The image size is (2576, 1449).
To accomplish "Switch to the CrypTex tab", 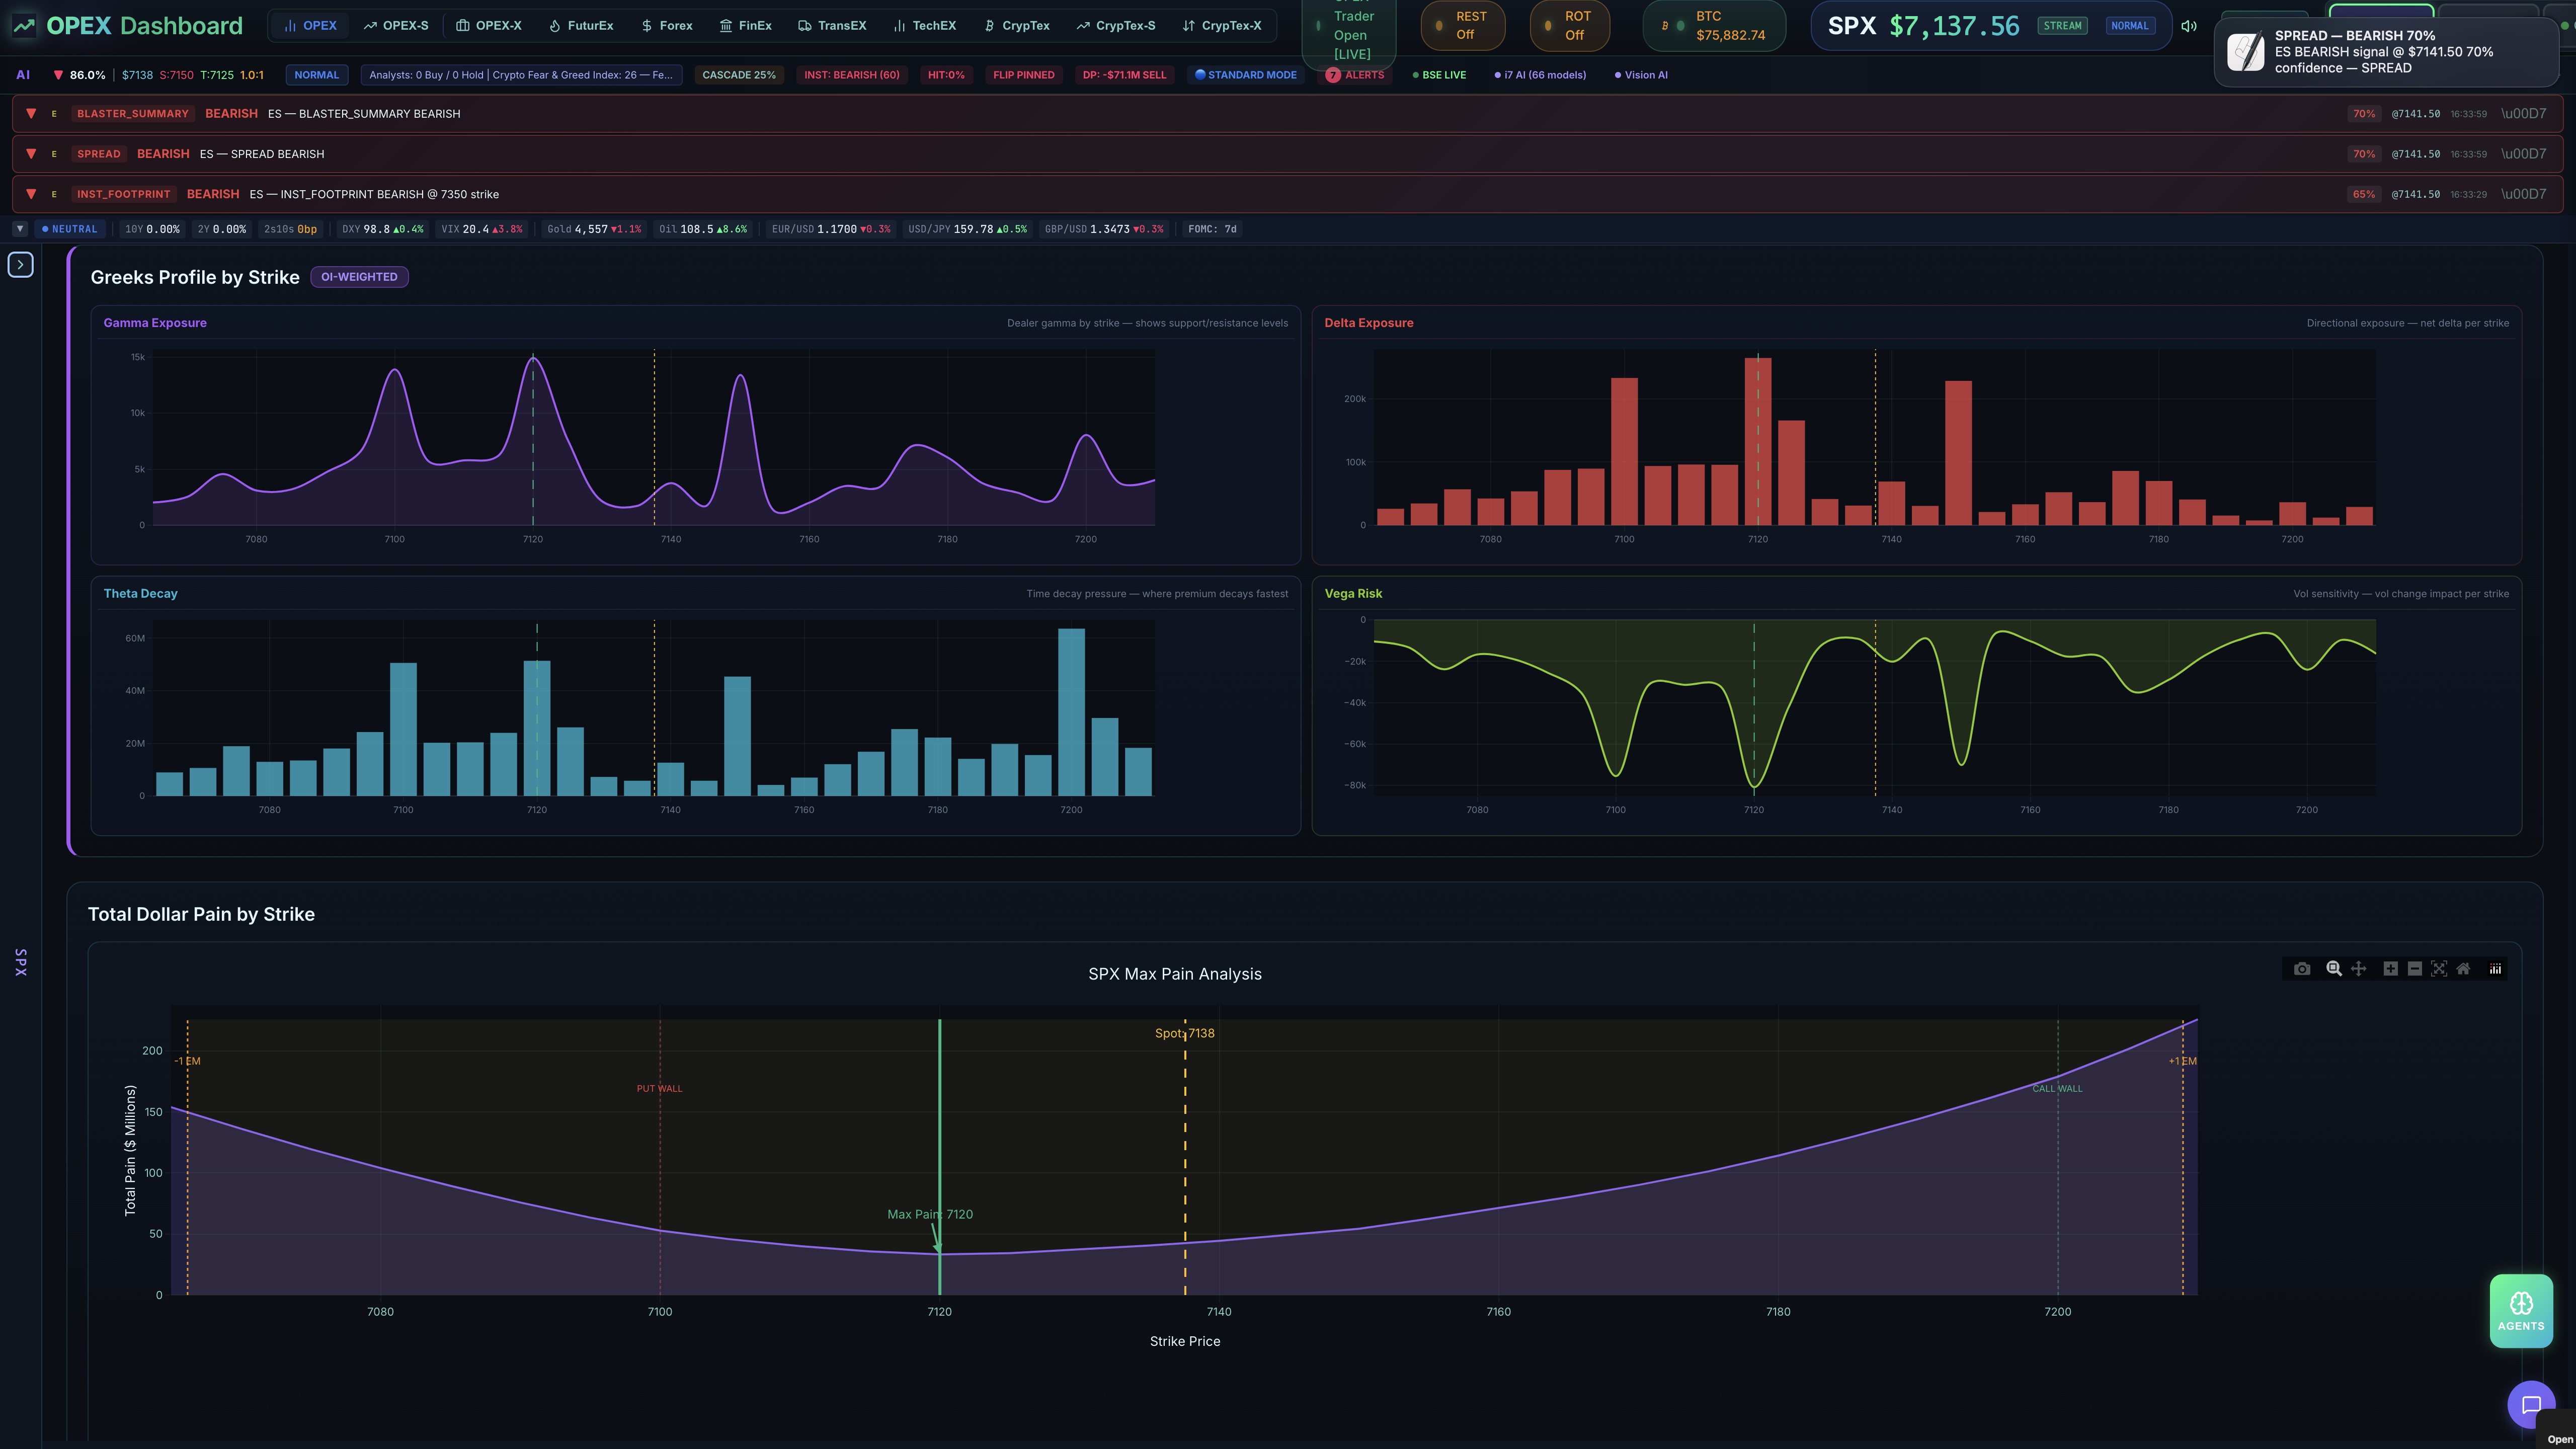I will (x=1017, y=26).
